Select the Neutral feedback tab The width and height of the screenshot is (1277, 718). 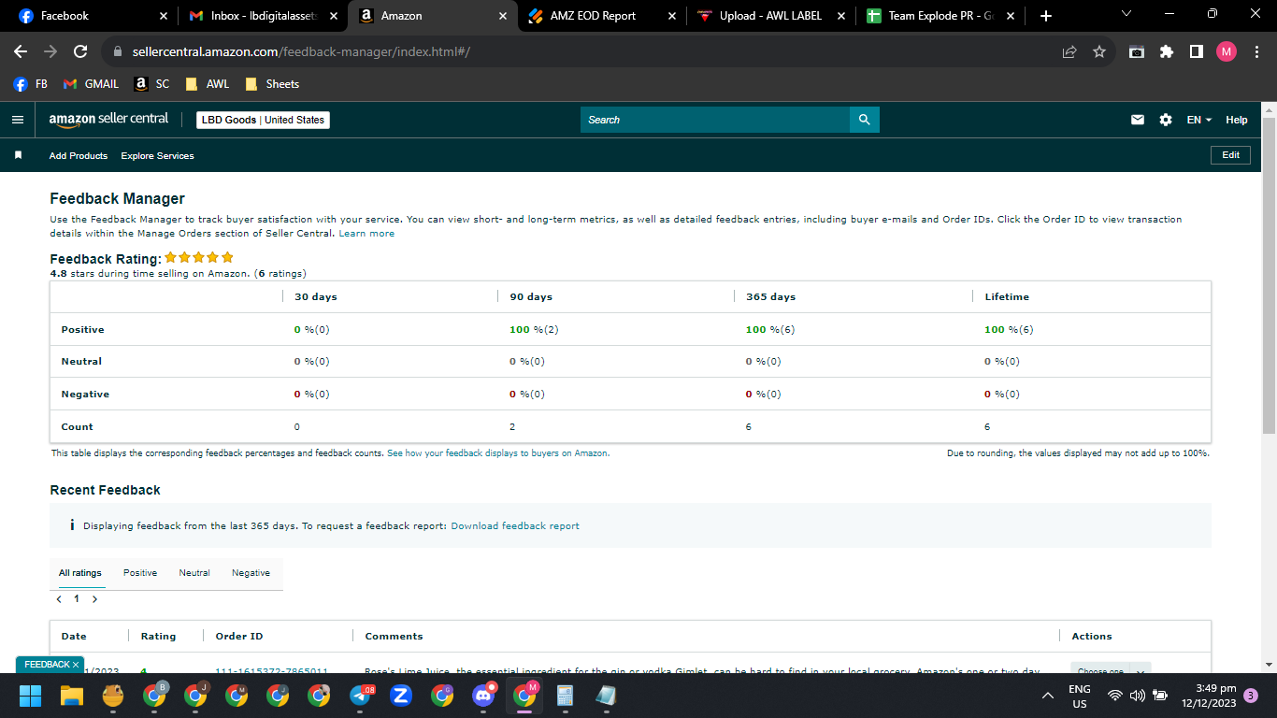pyautogui.click(x=194, y=573)
